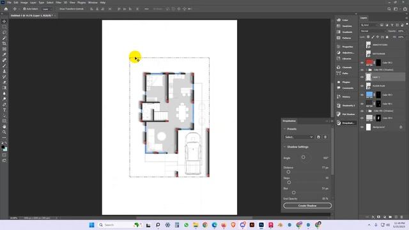Viewport: 409px width, 230px height.
Task: Open the History panel icon
Action: (x=339, y=96)
